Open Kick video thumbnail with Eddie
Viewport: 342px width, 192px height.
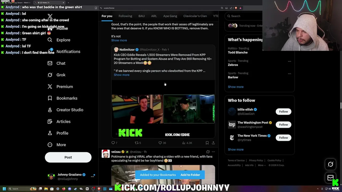[163, 109]
